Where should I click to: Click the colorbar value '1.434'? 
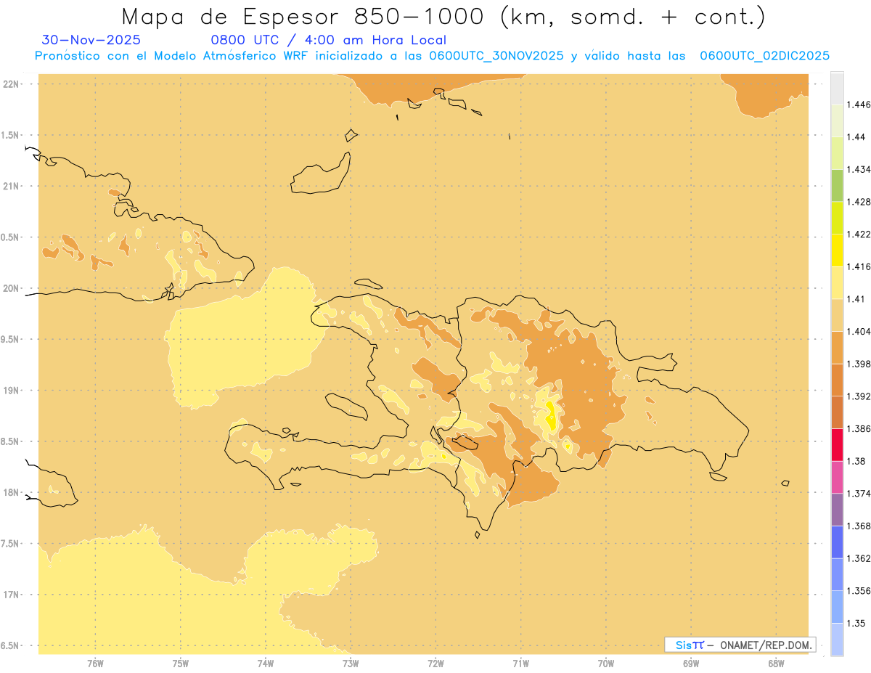pos(859,169)
